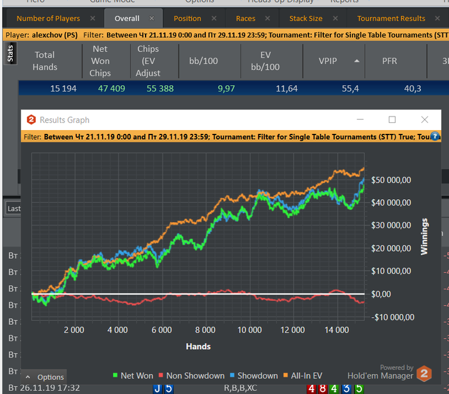The image size is (449, 394).
Task: Select the 55,4 VPIP value
Action: pos(350,88)
